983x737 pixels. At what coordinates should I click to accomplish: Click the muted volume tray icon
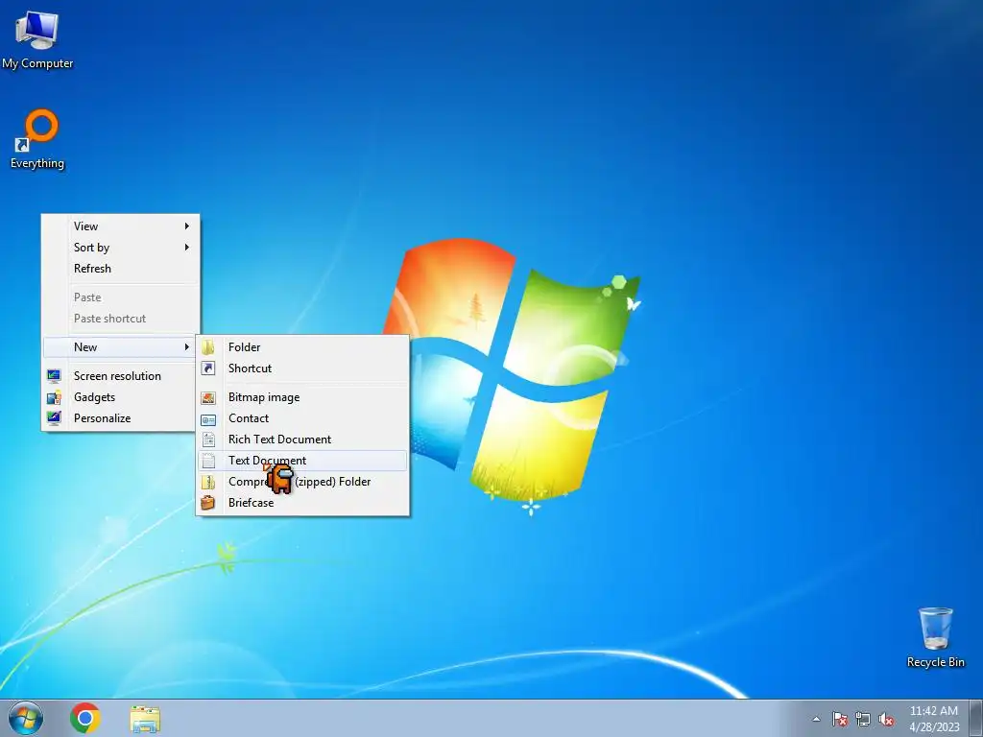[x=886, y=719]
